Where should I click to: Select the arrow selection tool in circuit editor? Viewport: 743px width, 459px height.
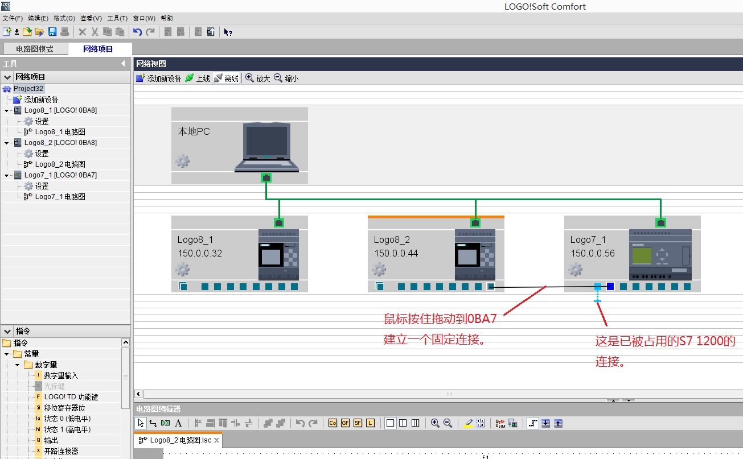(x=141, y=423)
